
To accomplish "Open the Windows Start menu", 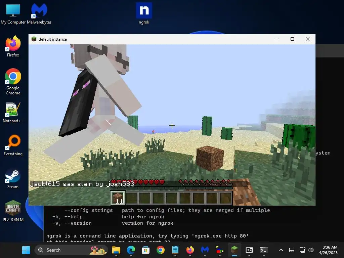I will point(26,250).
